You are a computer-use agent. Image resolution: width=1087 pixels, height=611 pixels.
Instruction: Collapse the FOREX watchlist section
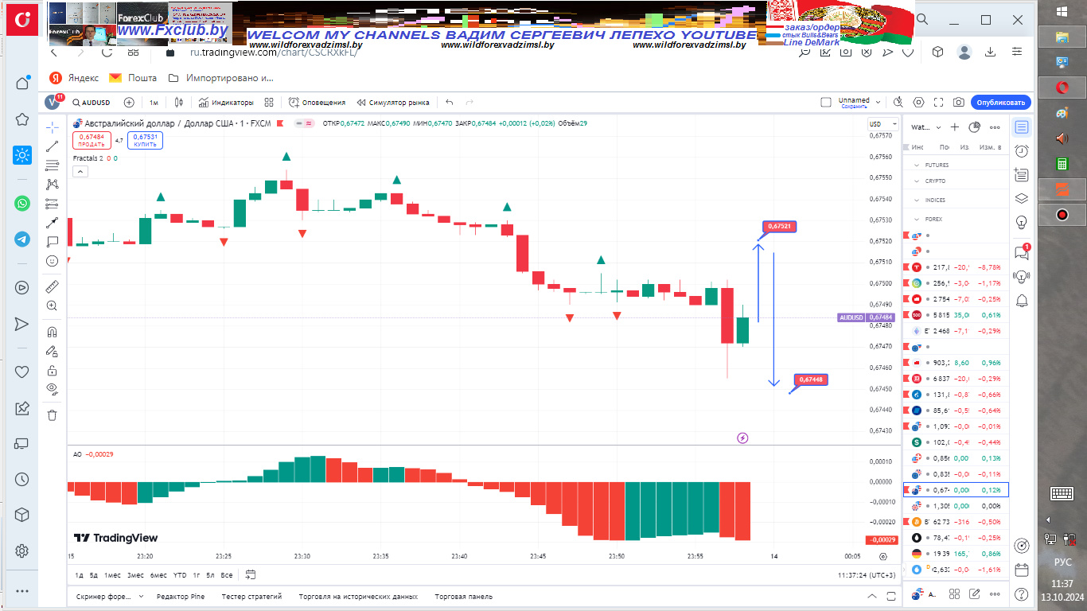pyautogui.click(x=915, y=220)
